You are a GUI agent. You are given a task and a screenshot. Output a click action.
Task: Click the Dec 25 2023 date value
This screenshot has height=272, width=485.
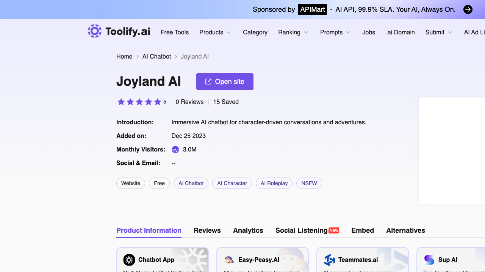pyautogui.click(x=189, y=136)
